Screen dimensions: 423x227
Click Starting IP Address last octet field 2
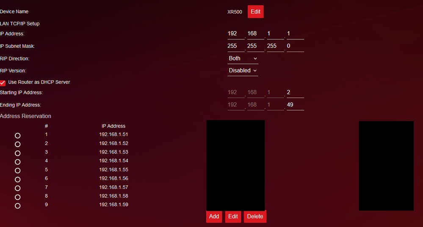(x=295, y=93)
